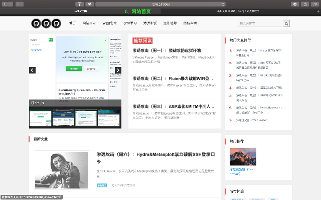The height and width of the screenshot is (200, 321).
Task: Open the ARP毒化&MITM article link
Action: pyautogui.click(x=173, y=106)
